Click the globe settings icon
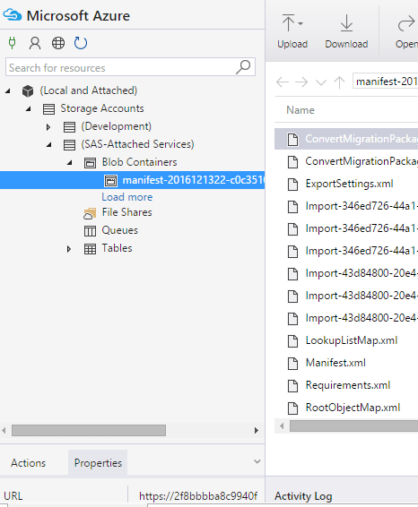Viewport: 418px width, 507px height. coord(58,43)
